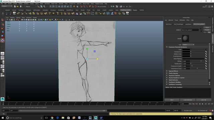Click play forwards in playback controls
Screen dimensions: 214x120
click(203, 104)
